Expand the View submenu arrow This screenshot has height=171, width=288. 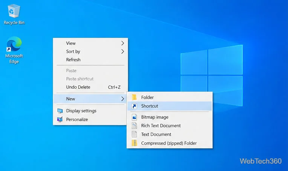click(x=123, y=43)
